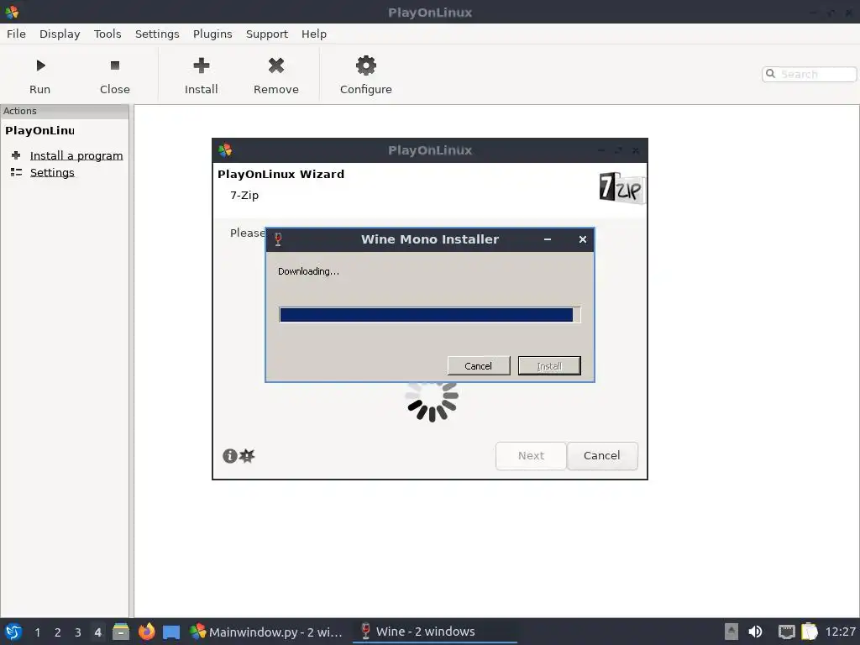Open the file manager from the taskbar
This screenshot has width=860, height=645.
[x=121, y=632]
